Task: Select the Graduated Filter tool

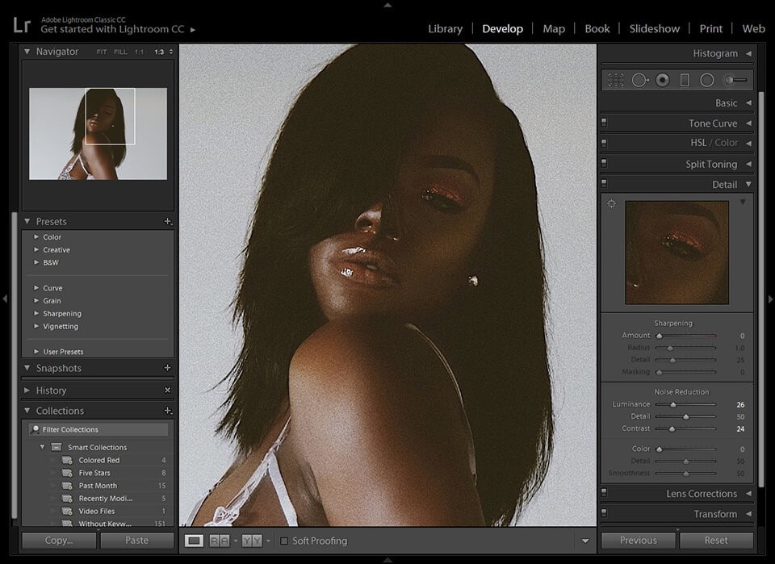Action: pyautogui.click(x=685, y=80)
